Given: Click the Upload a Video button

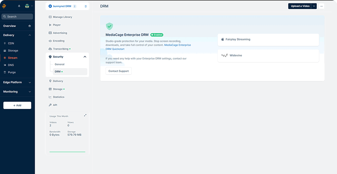Looking at the screenshot, I should [x=300, y=6].
